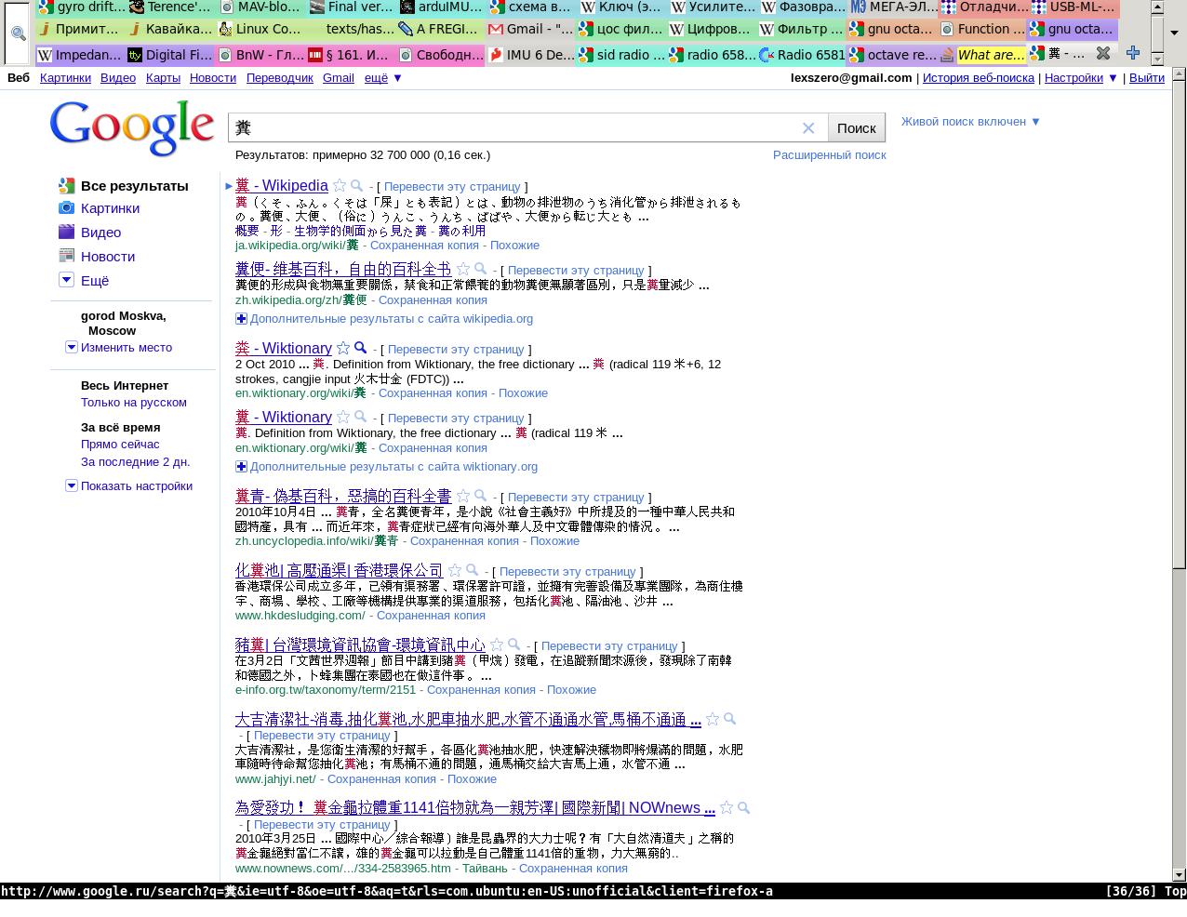
Task: Toggle star on 粪 - Wiktionary result
Action: [343, 349]
